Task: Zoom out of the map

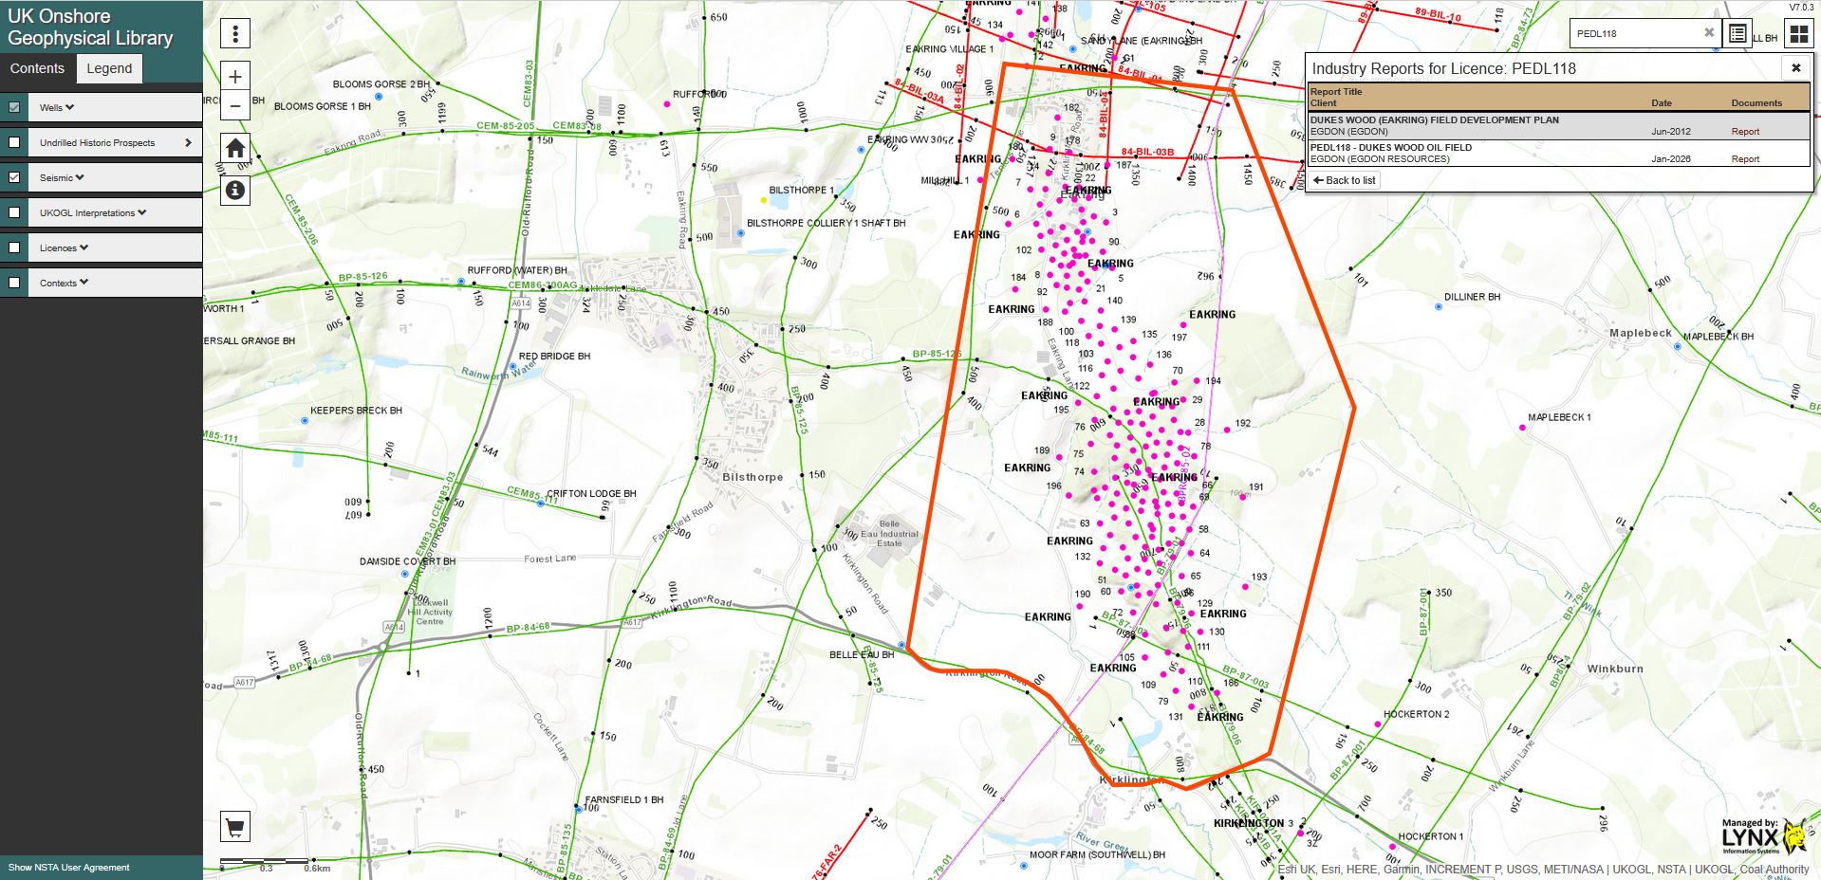Action: (x=235, y=105)
